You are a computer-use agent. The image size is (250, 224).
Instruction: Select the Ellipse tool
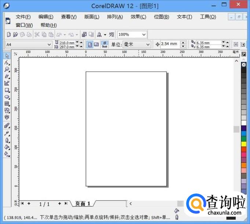click(x=7, y=97)
